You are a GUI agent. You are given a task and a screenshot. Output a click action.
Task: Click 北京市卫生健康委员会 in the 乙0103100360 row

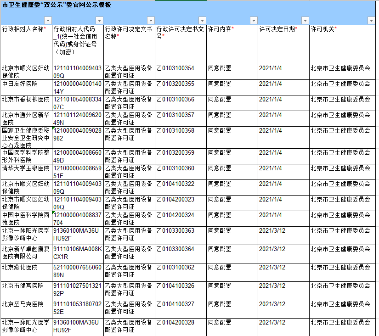[x=343, y=172]
